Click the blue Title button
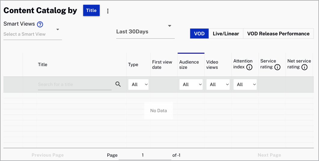 click(91, 11)
